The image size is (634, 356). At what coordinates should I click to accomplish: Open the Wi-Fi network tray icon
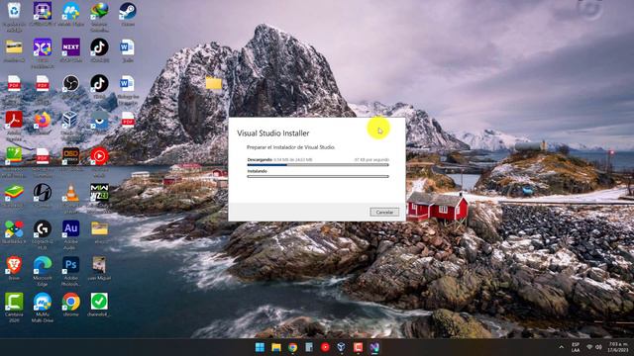[x=590, y=347]
